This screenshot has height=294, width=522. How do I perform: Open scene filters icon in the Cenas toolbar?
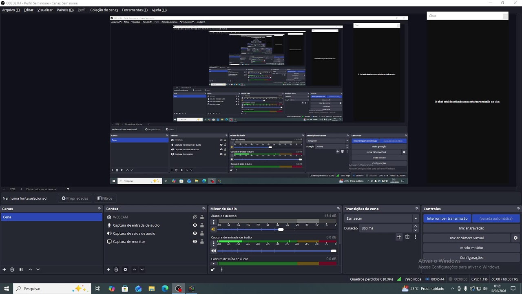click(21, 269)
